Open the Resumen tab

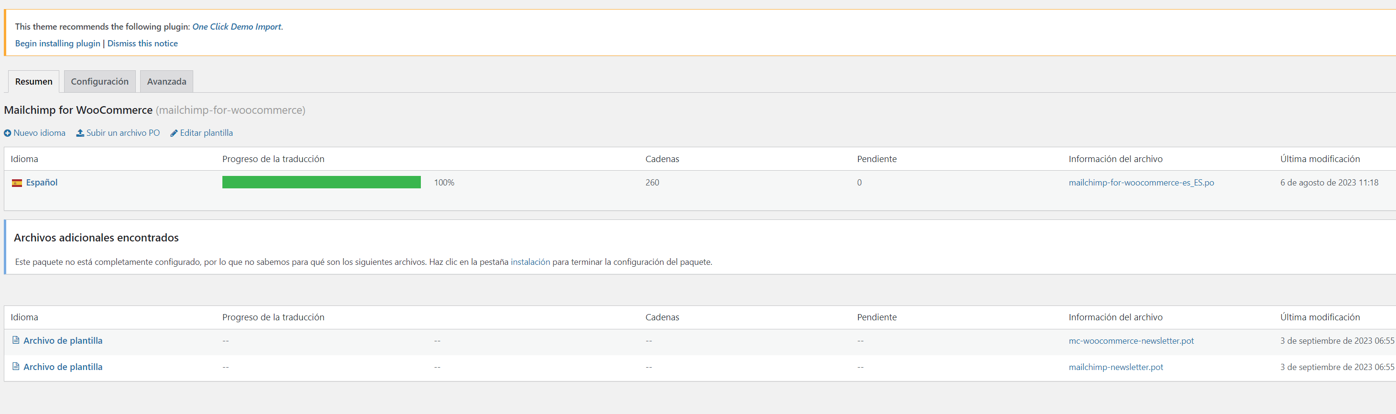tap(33, 81)
